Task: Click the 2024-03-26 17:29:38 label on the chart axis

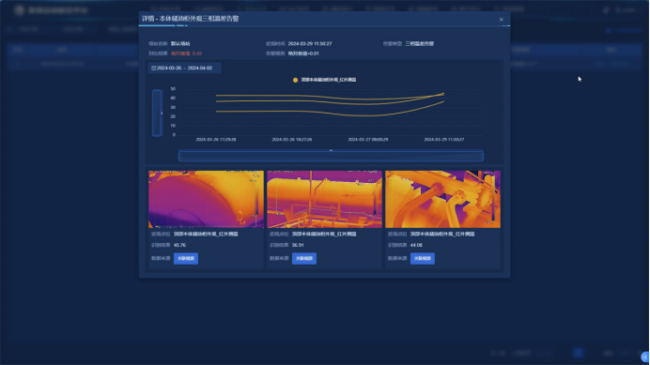Action: 216,140
